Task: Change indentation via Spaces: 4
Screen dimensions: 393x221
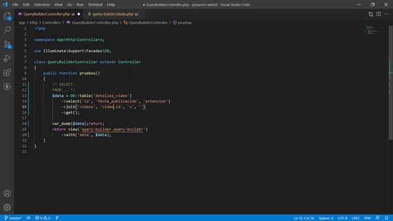Action: click(x=326, y=218)
